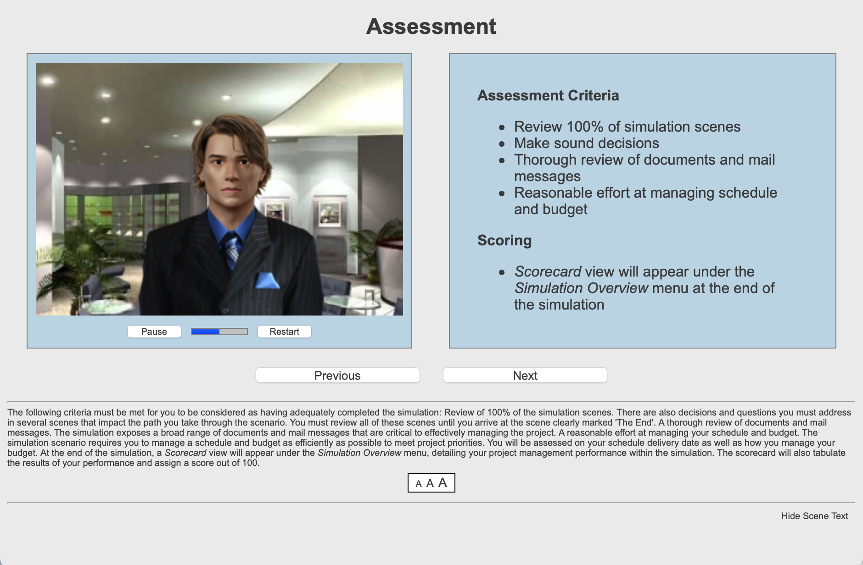Advance to the Next scene
863x565 pixels.
pos(525,375)
